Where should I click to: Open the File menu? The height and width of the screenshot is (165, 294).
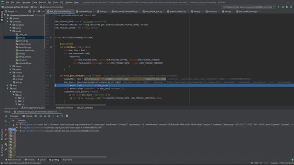[x=7, y=2]
